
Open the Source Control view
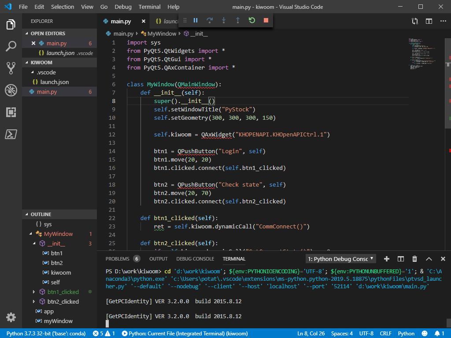tap(11, 68)
